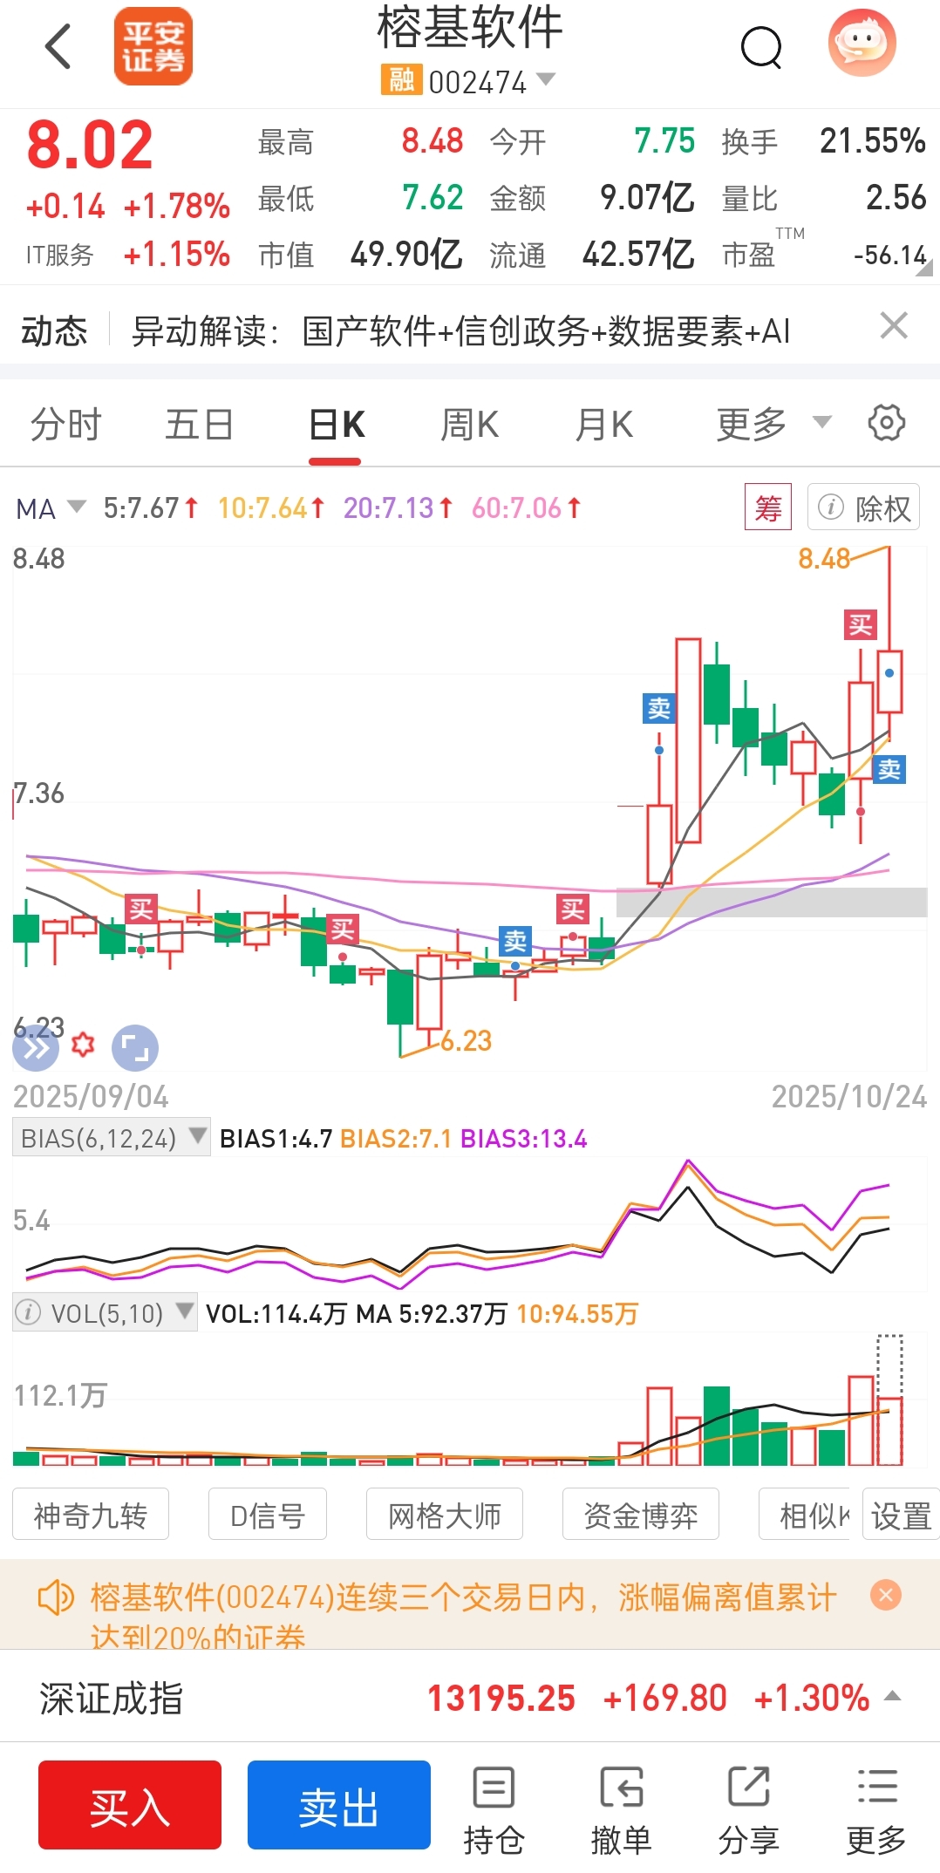Tap the 分享 share icon
This screenshot has width=940, height=1873.
pos(748,1810)
